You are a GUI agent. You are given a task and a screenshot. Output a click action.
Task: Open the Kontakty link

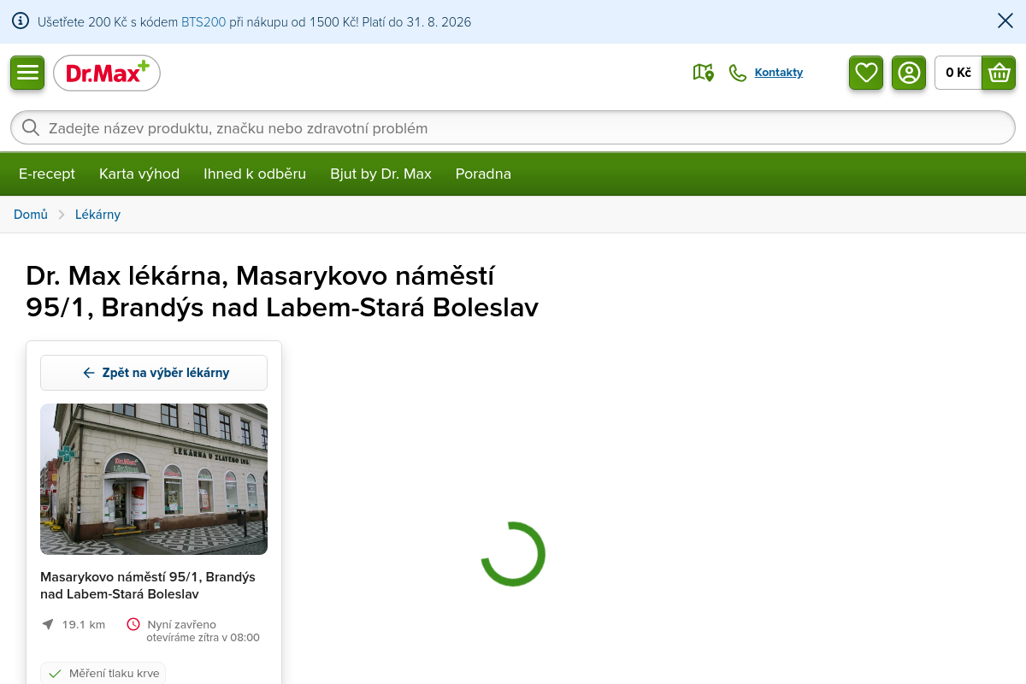pyautogui.click(x=779, y=73)
